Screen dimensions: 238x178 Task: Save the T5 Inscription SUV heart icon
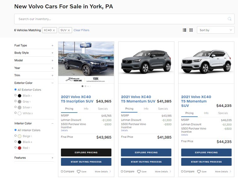tap(79, 171)
